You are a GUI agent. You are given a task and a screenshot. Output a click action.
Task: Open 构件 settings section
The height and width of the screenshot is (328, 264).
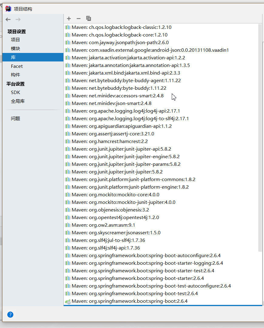click(15, 75)
